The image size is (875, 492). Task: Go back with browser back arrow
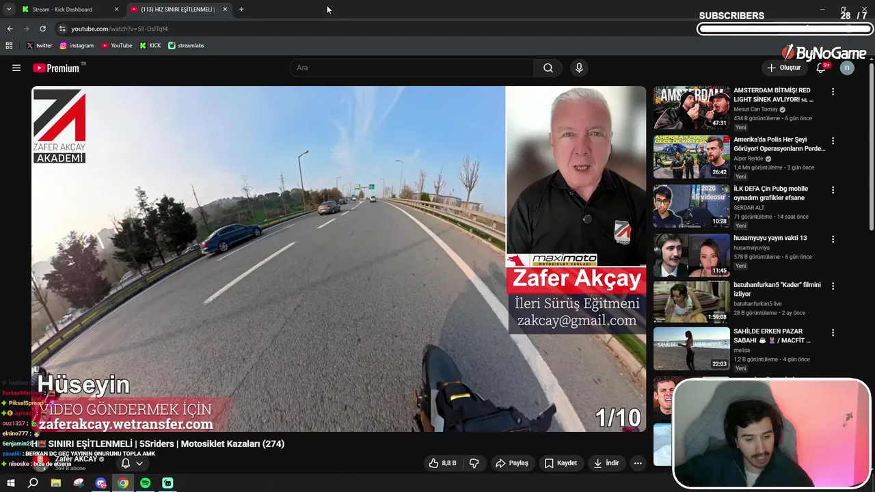point(10,29)
